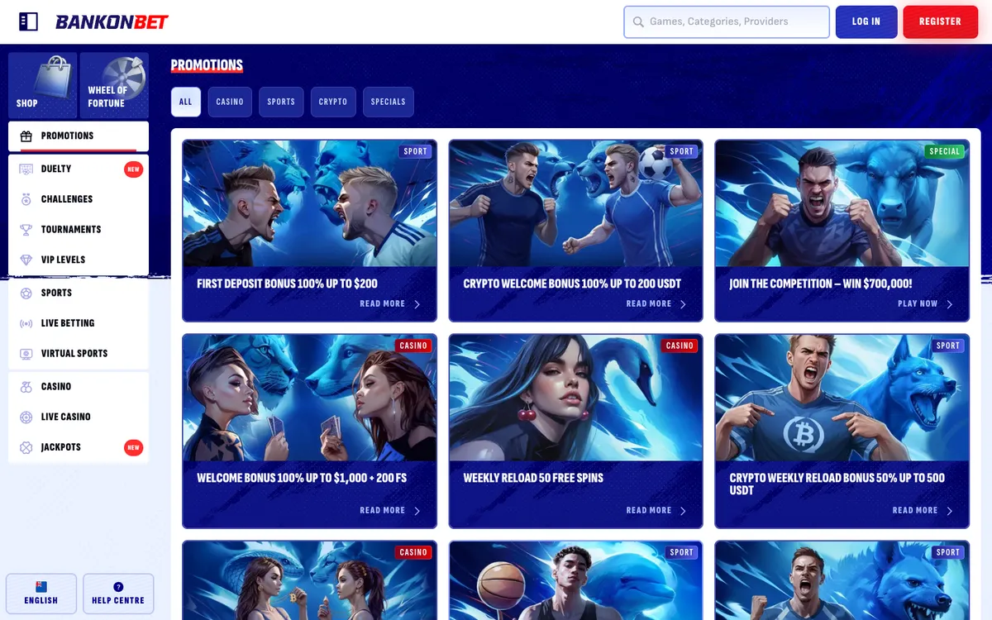Click 'Crypto Welcome Bonus 100% up to 200 USDT' title
Viewport: 992px width, 620px height.
[x=572, y=284]
